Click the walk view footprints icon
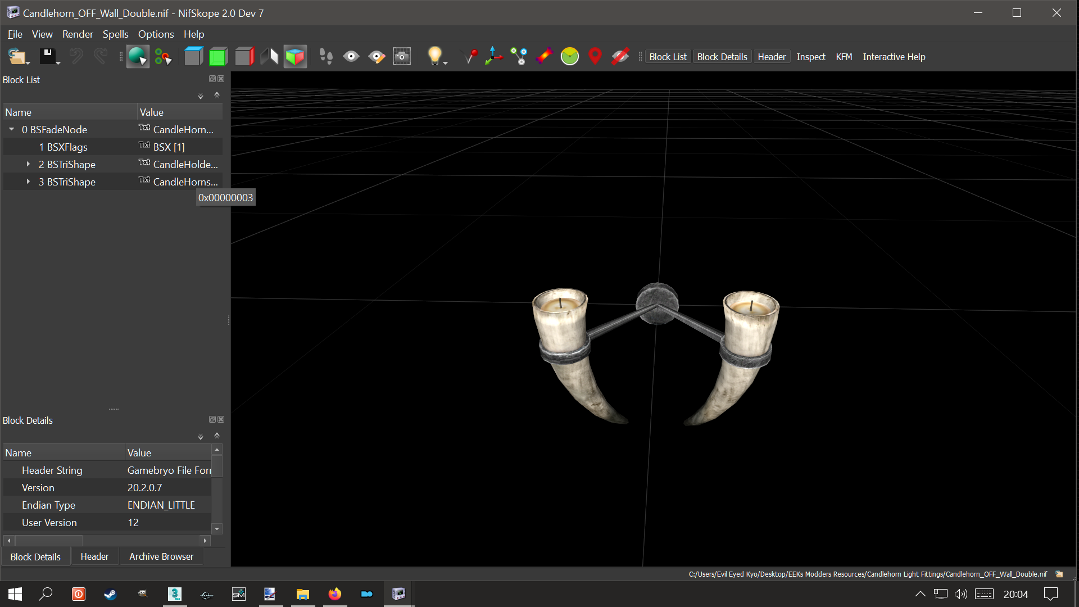The height and width of the screenshot is (607, 1079). (325, 56)
